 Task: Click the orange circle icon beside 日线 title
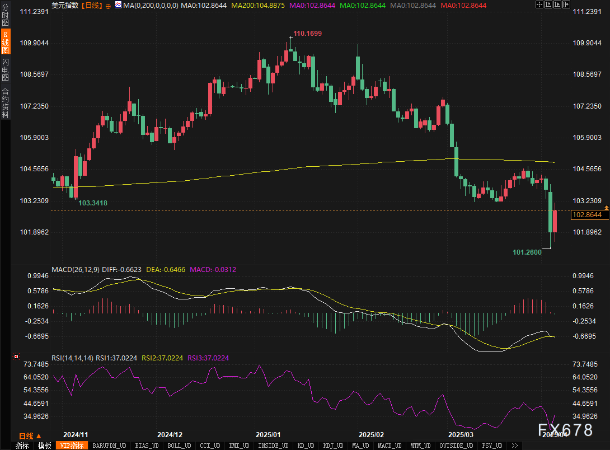click(108, 5)
